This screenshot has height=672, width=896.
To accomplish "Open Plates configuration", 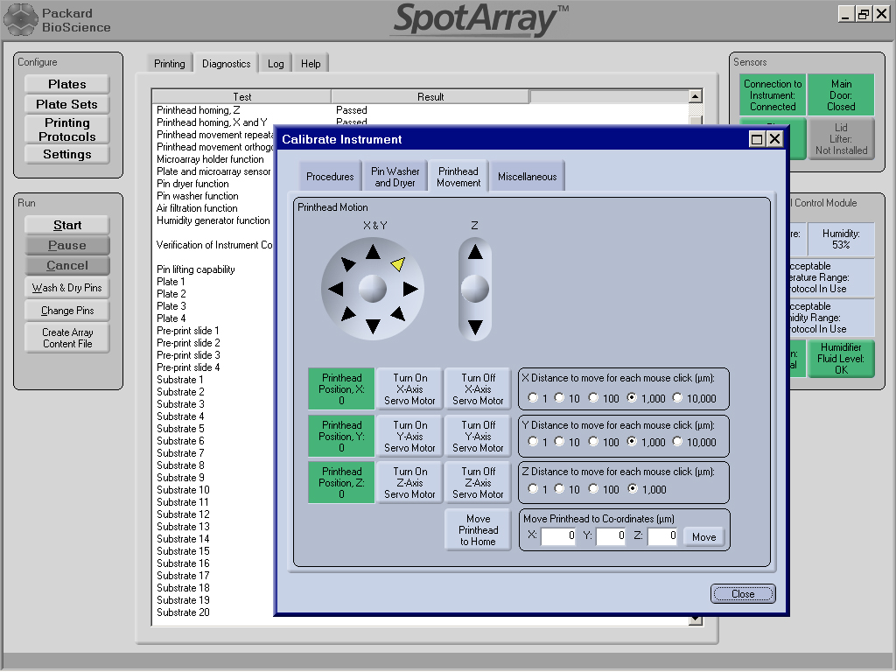I will (66, 84).
